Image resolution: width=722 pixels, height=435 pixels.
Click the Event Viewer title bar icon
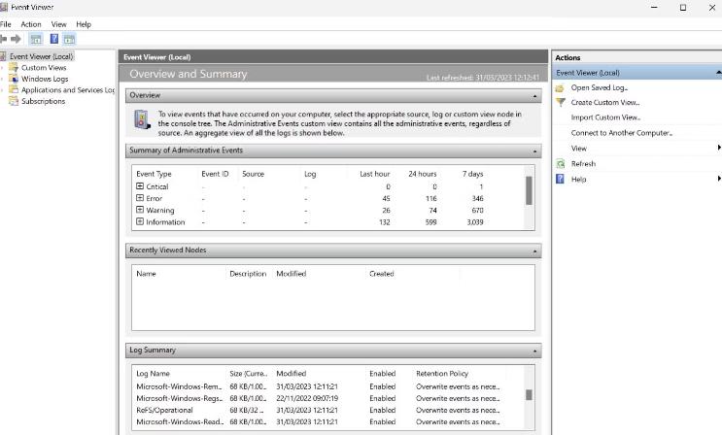tap(4, 8)
